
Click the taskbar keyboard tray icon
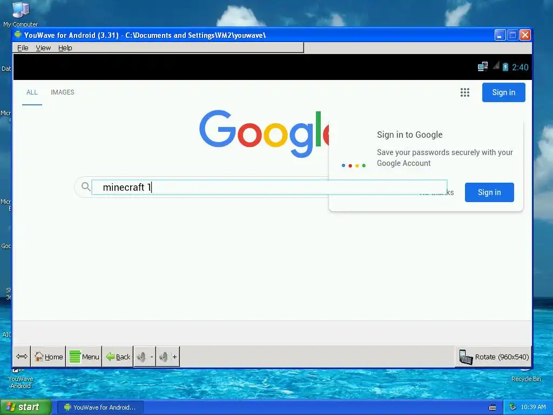(493, 407)
